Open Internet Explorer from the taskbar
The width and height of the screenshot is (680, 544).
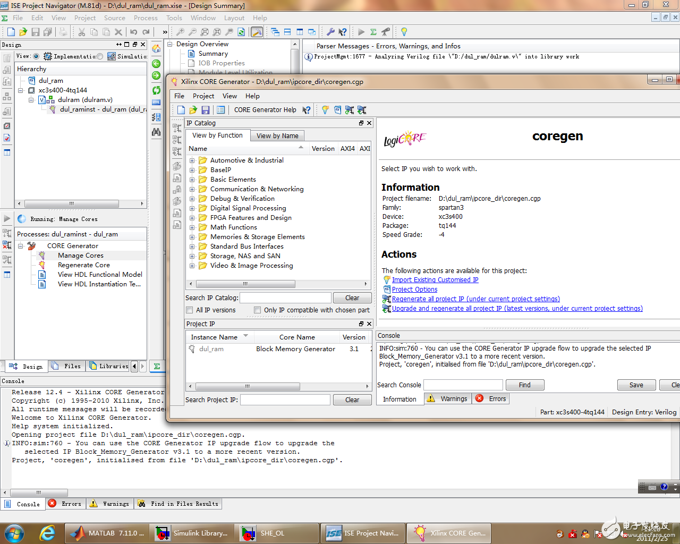47,533
